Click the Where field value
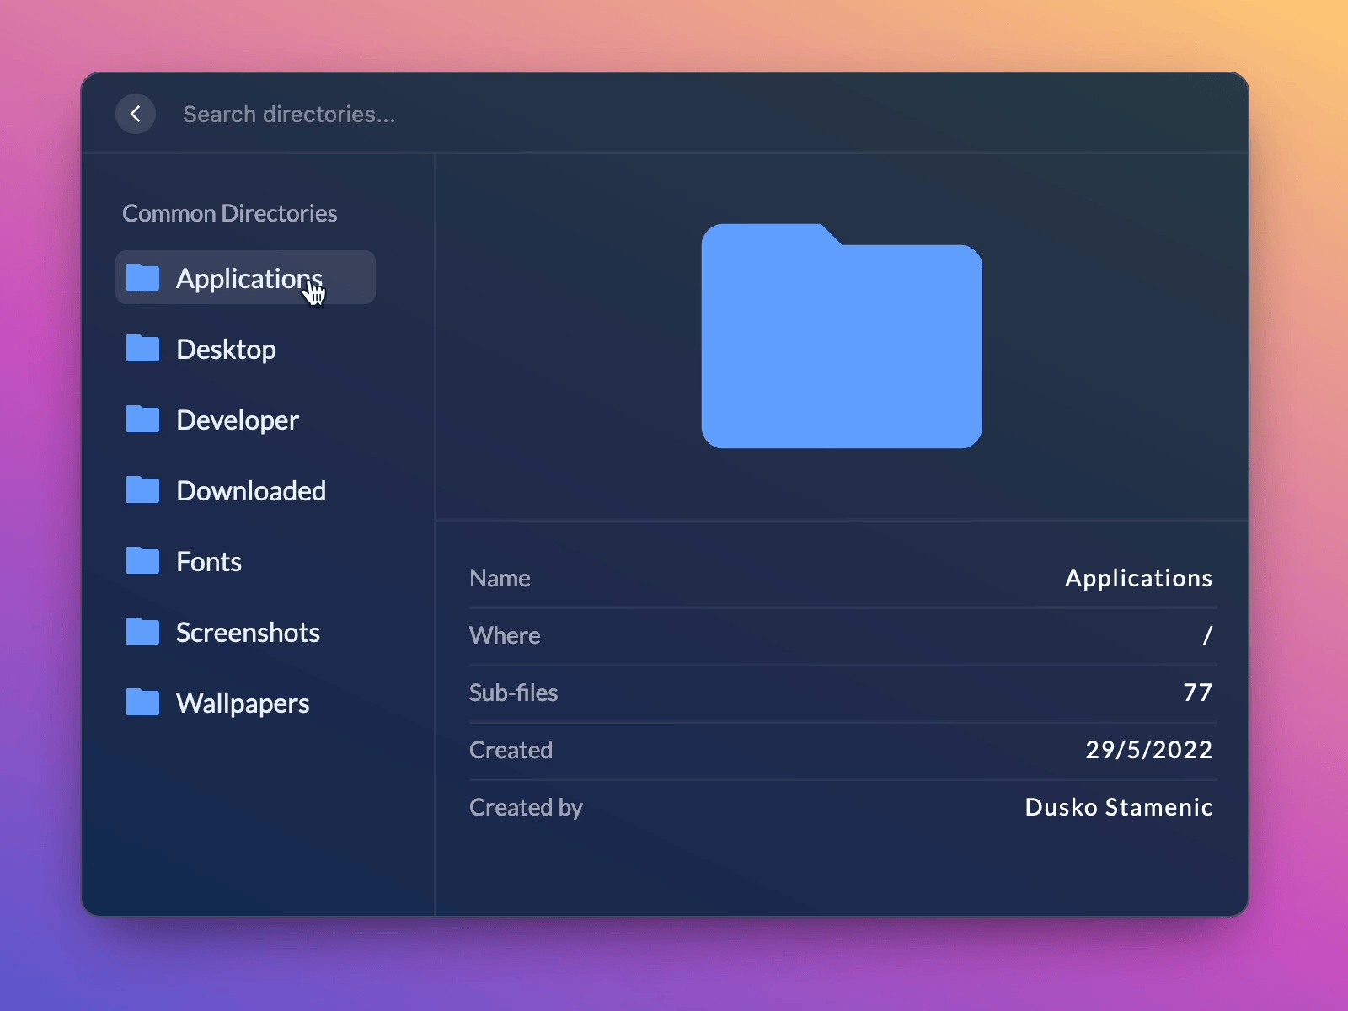Image resolution: width=1348 pixels, height=1011 pixels. coord(1208,635)
